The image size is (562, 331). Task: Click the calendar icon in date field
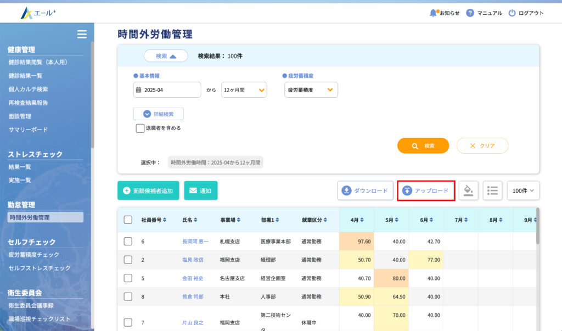(138, 90)
